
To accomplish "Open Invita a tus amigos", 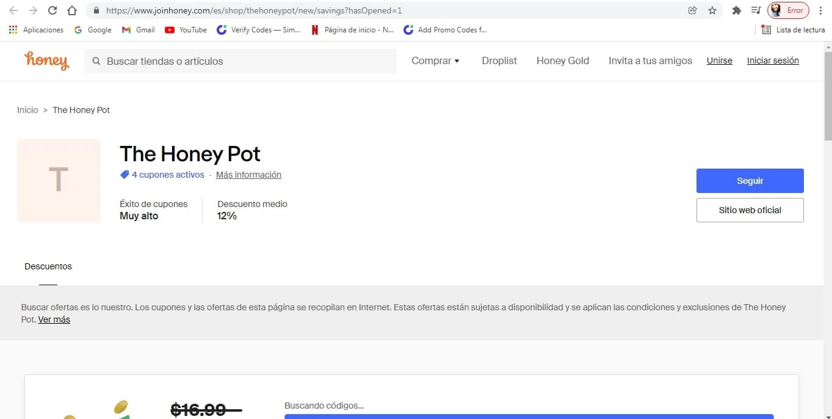I will [x=650, y=60].
